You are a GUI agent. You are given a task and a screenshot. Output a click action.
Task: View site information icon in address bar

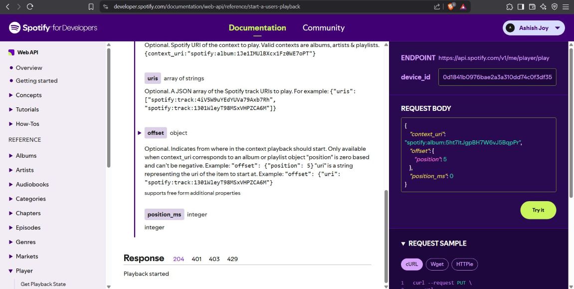click(x=106, y=6)
